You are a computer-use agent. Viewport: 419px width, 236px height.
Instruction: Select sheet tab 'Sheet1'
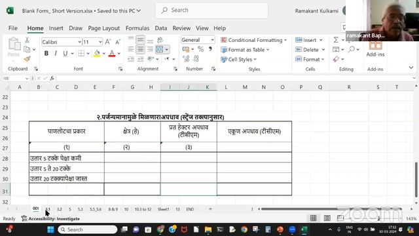pyautogui.click(x=163, y=209)
